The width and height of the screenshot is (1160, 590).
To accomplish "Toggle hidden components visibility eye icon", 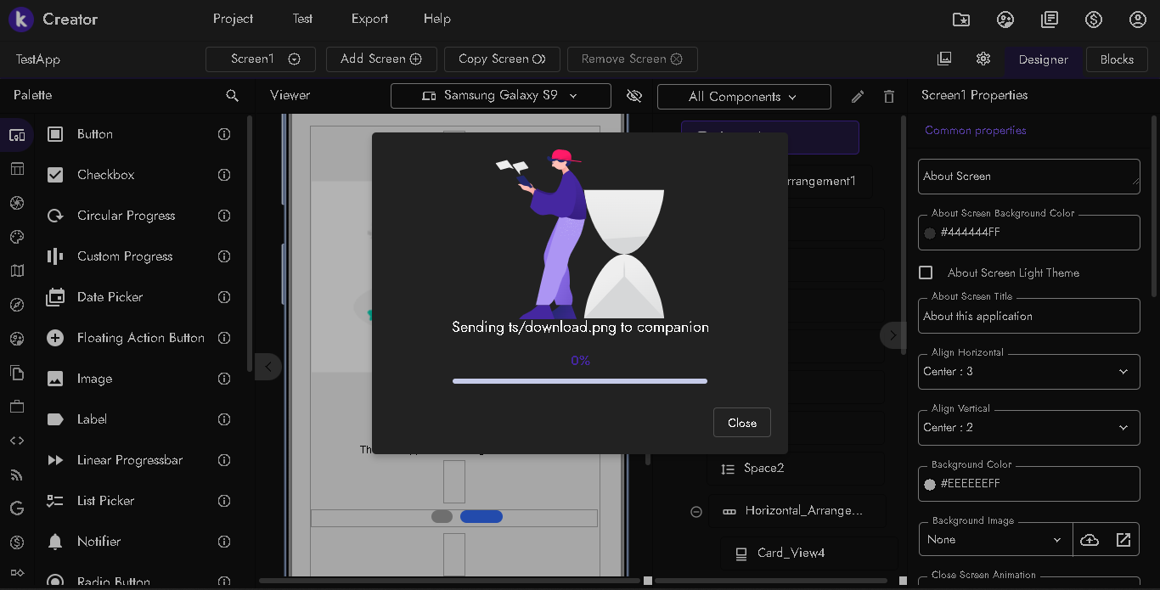I will click(x=633, y=96).
